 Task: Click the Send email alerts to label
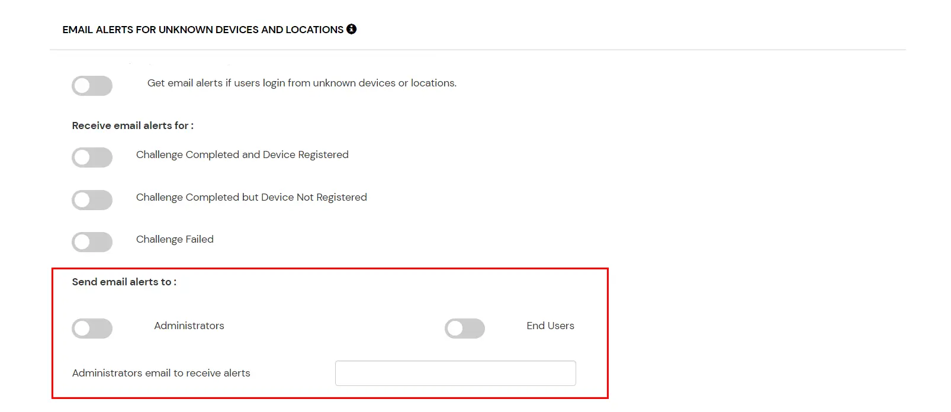[124, 282]
